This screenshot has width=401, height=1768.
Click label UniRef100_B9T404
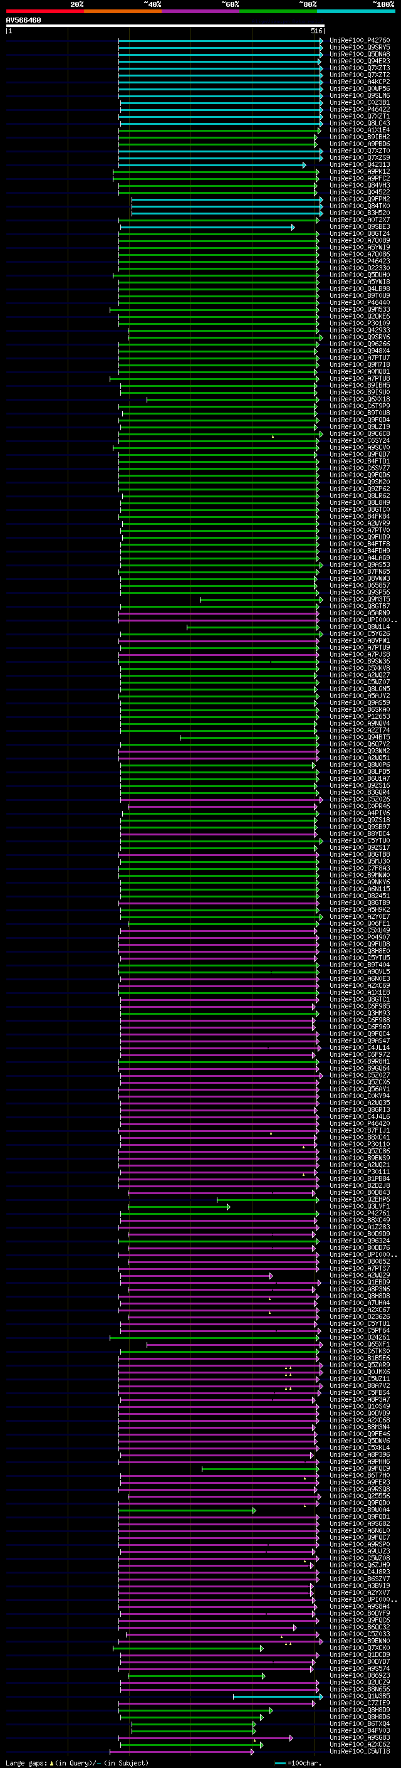pyautogui.click(x=360, y=965)
